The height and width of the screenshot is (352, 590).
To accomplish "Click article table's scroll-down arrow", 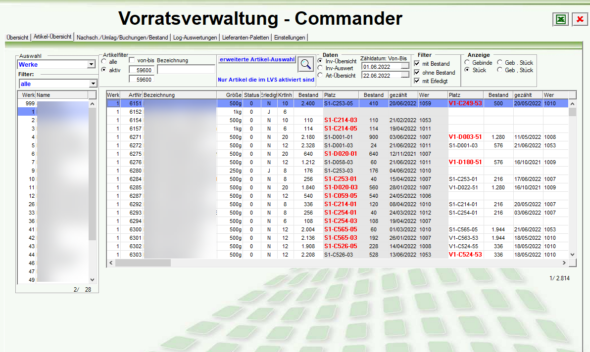I will [572, 255].
